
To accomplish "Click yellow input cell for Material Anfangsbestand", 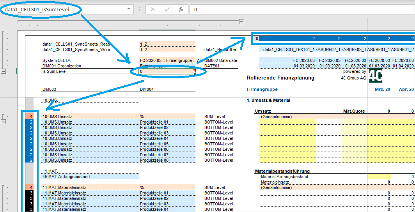I will click(x=379, y=177).
